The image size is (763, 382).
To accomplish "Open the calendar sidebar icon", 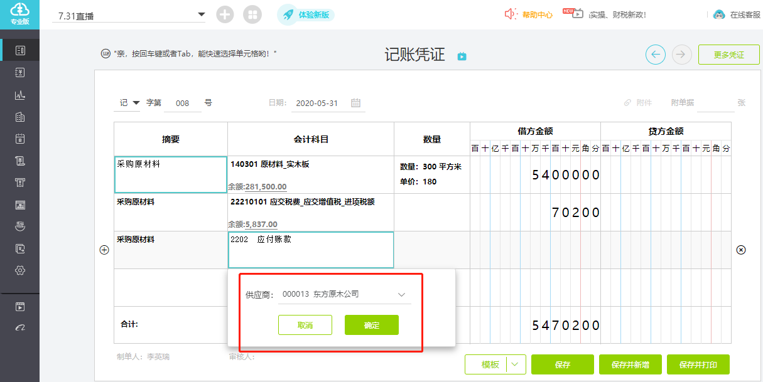I will (19, 139).
